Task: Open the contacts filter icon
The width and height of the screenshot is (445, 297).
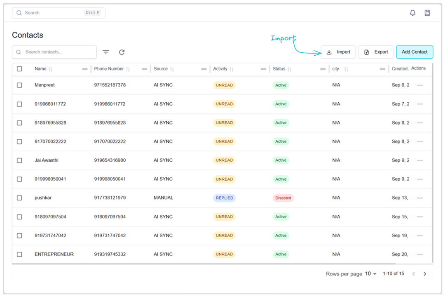Action: click(106, 52)
